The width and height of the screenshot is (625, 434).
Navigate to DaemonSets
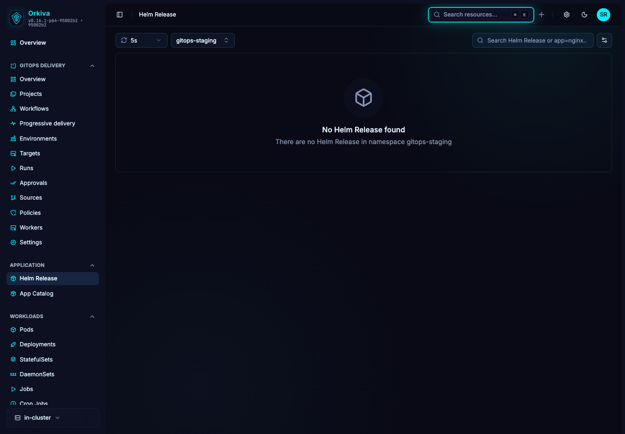tap(53, 375)
